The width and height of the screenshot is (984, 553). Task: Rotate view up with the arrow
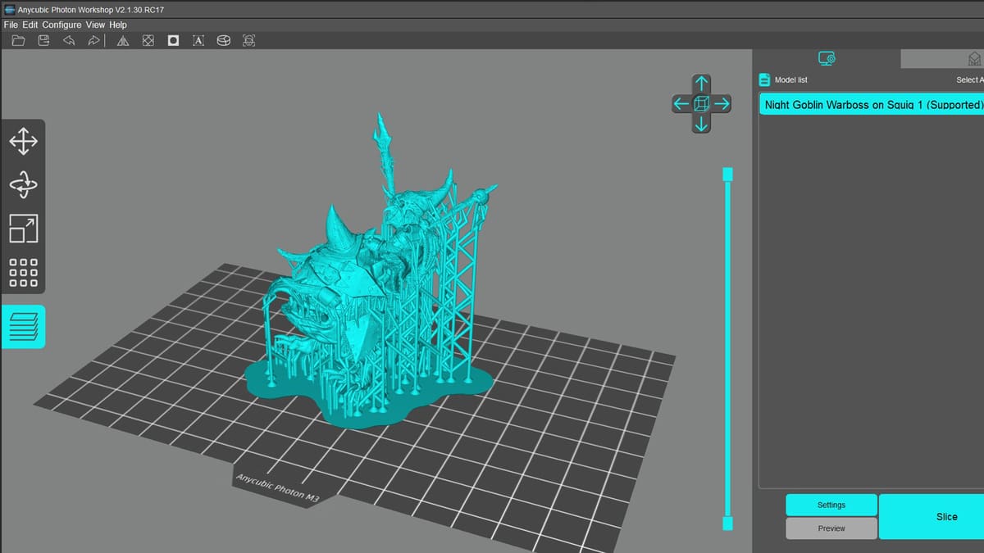pyautogui.click(x=701, y=84)
